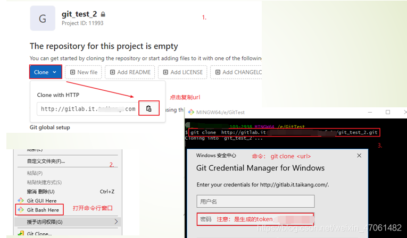Image resolution: width=407 pixels, height=238 pixels.
Task: Click the Add CHANGELOG plus icon
Action: [x=218, y=72]
